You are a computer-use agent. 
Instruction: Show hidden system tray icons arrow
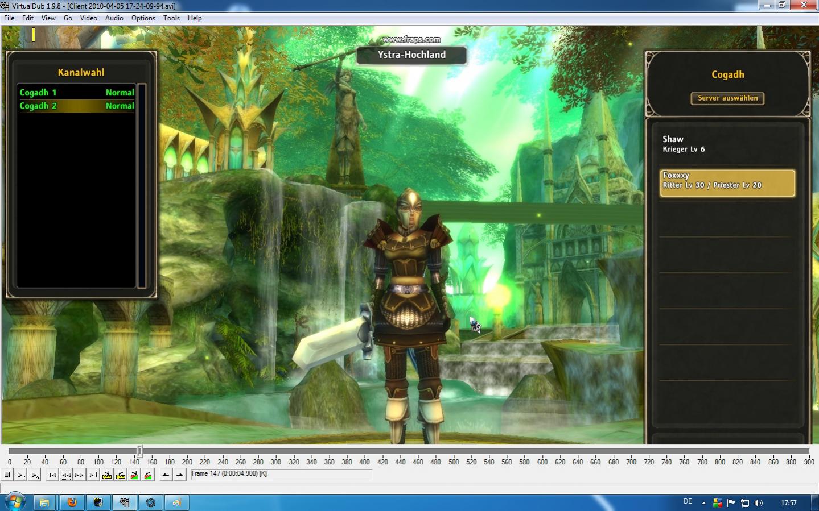click(x=703, y=503)
